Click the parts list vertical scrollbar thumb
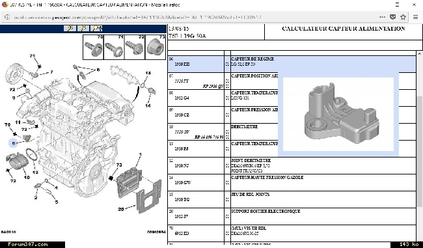Image resolution: width=423 pixels, height=248 pixels. (x=420, y=151)
